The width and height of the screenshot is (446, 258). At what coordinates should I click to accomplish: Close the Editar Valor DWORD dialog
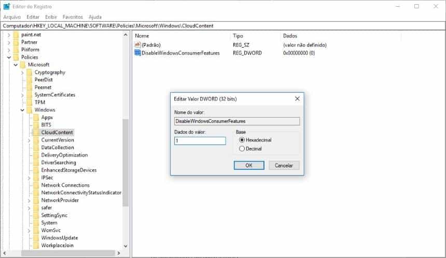(x=297, y=98)
